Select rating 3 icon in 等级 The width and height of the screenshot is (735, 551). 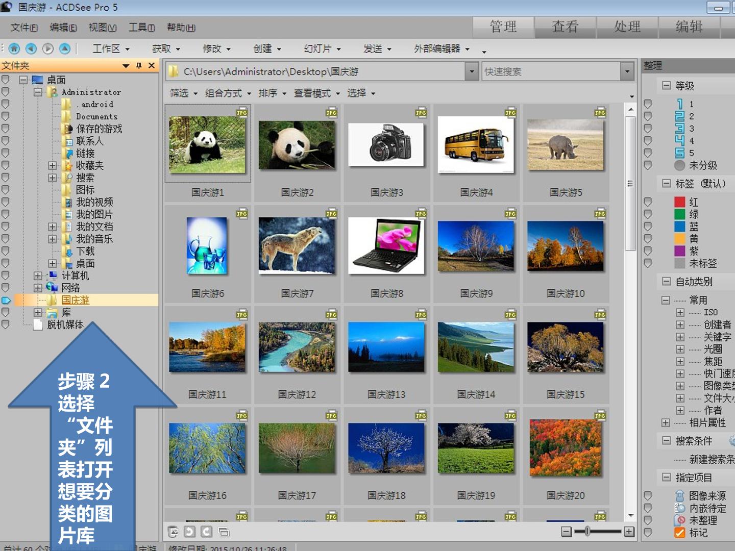pyautogui.click(x=680, y=129)
